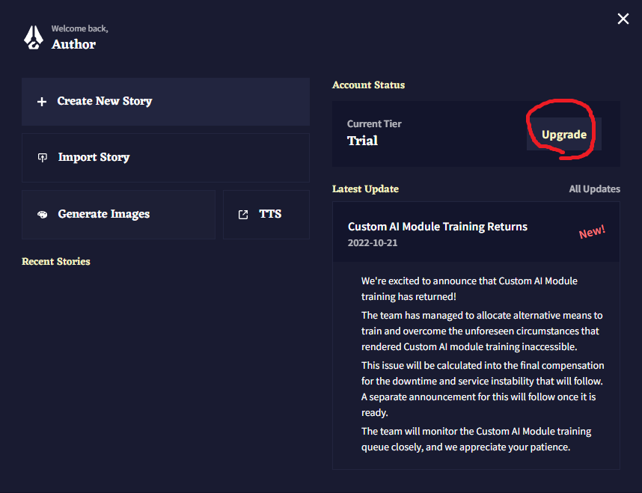The image size is (642, 493).
Task: Click the Recent Stories heading
Action: pos(55,261)
